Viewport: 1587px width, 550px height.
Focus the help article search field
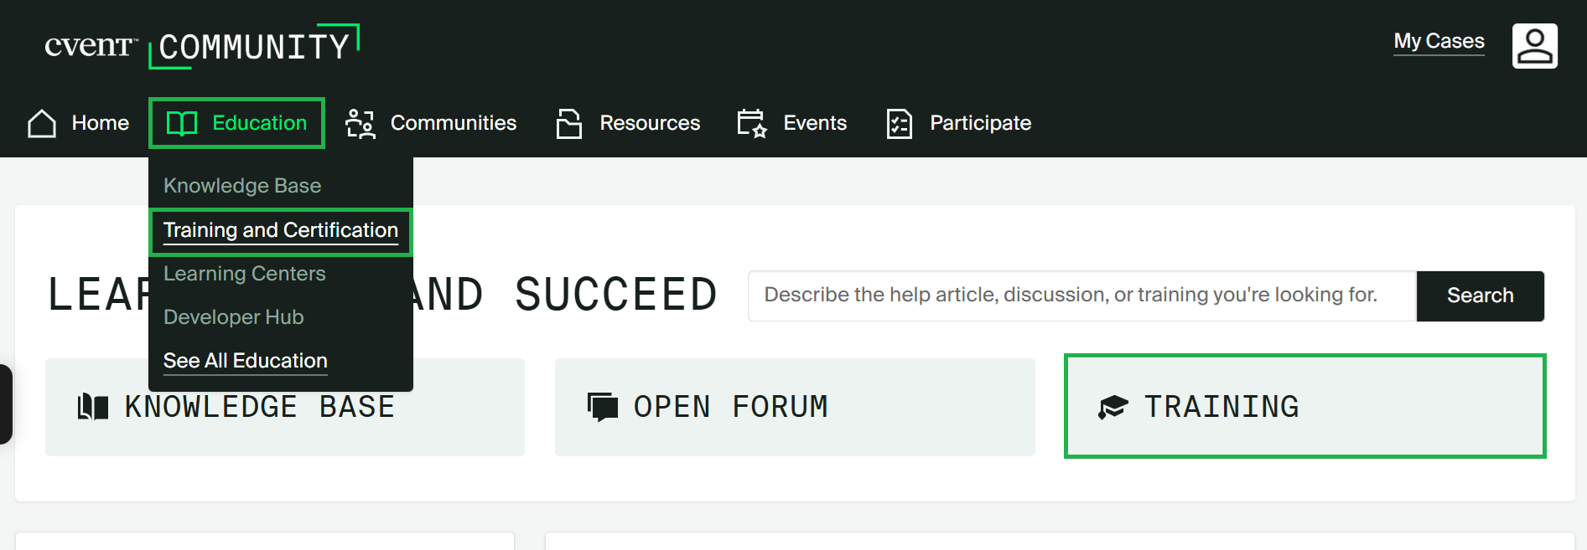click(x=1081, y=296)
